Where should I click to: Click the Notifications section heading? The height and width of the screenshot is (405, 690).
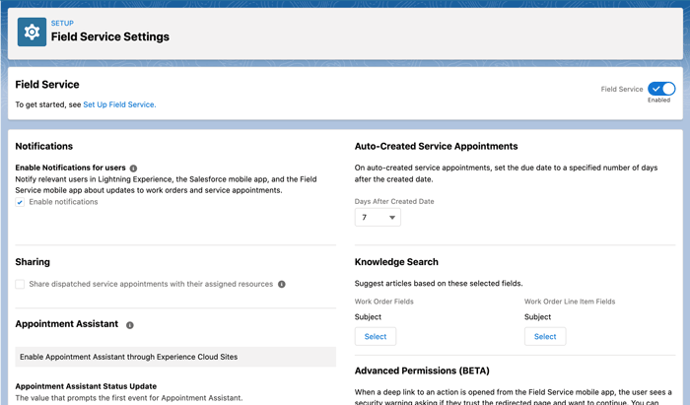click(44, 147)
